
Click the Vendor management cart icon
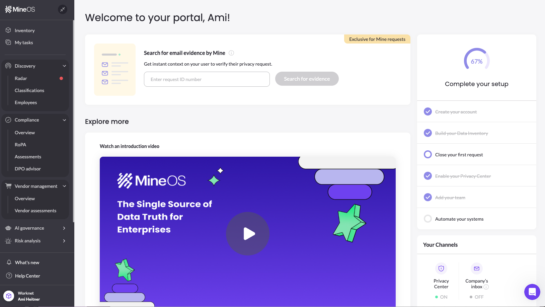(x=8, y=186)
